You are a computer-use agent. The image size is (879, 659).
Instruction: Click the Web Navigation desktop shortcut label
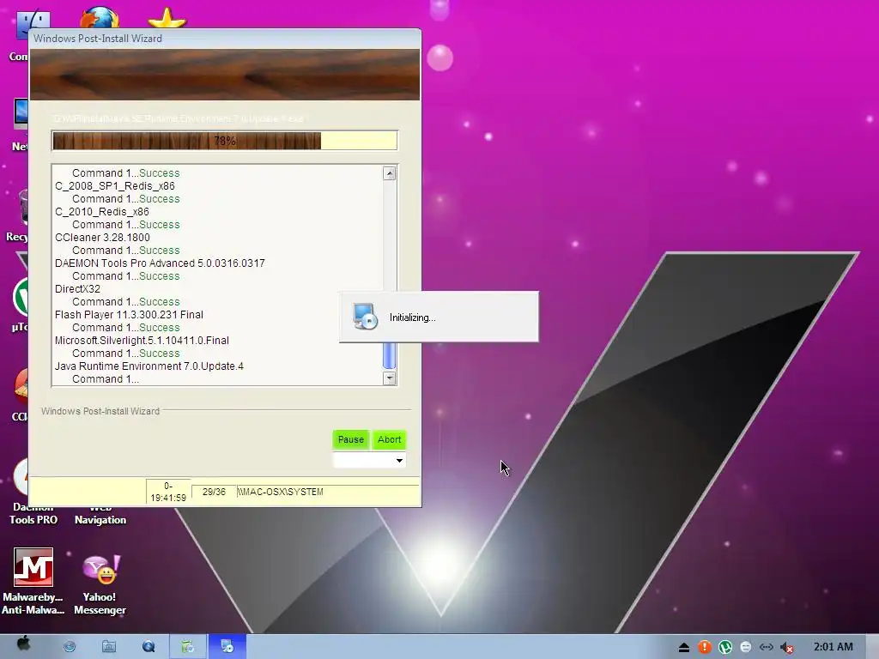100,516
